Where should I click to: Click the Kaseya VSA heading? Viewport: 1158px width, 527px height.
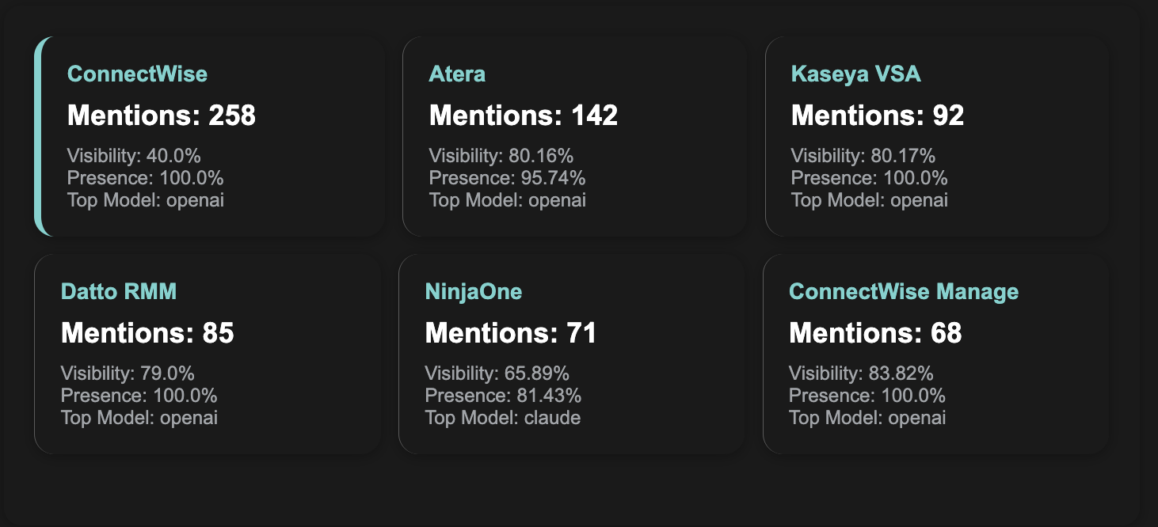pyautogui.click(x=855, y=74)
